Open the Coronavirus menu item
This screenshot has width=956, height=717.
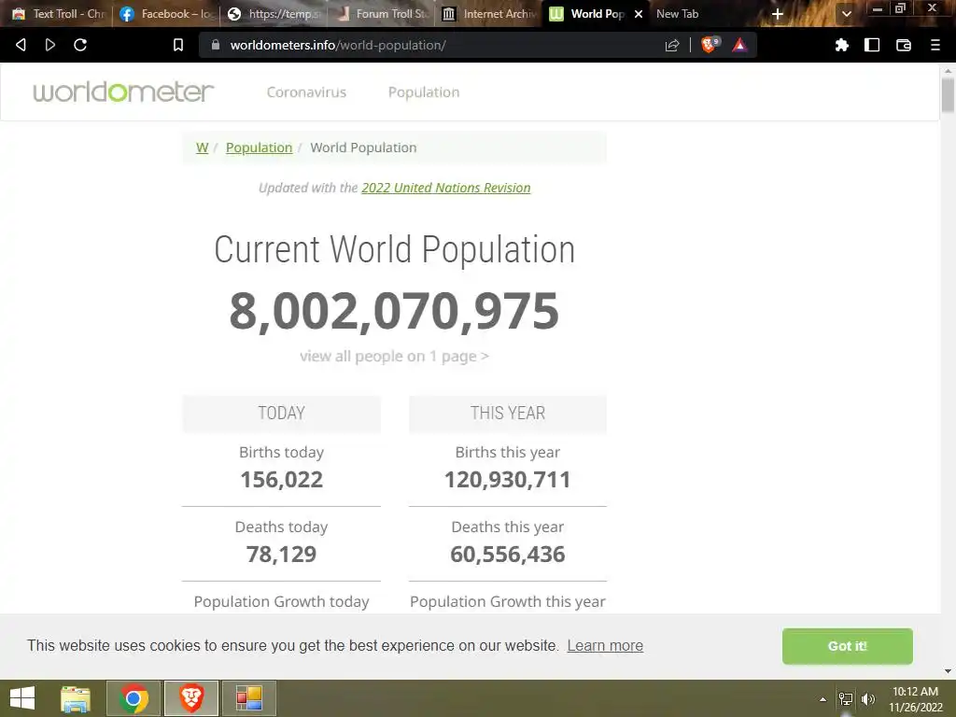306,92
